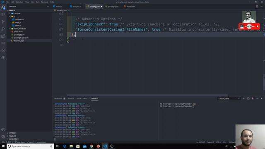Open the Extensions view
The image size is (265, 149).
pos(3,36)
